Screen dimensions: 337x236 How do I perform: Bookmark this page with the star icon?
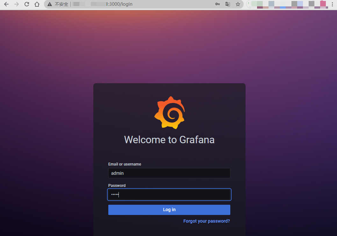click(238, 4)
